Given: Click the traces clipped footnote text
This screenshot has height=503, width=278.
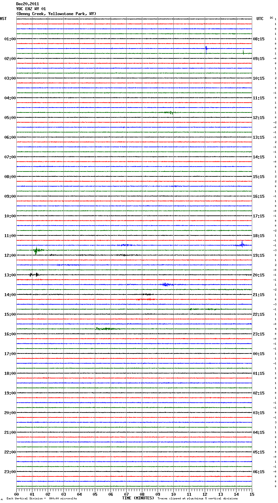Looking at the screenshot, I should point(198,498).
